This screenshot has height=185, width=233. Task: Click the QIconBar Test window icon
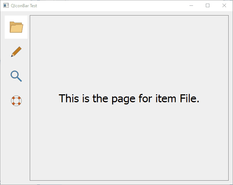(6, 5)
